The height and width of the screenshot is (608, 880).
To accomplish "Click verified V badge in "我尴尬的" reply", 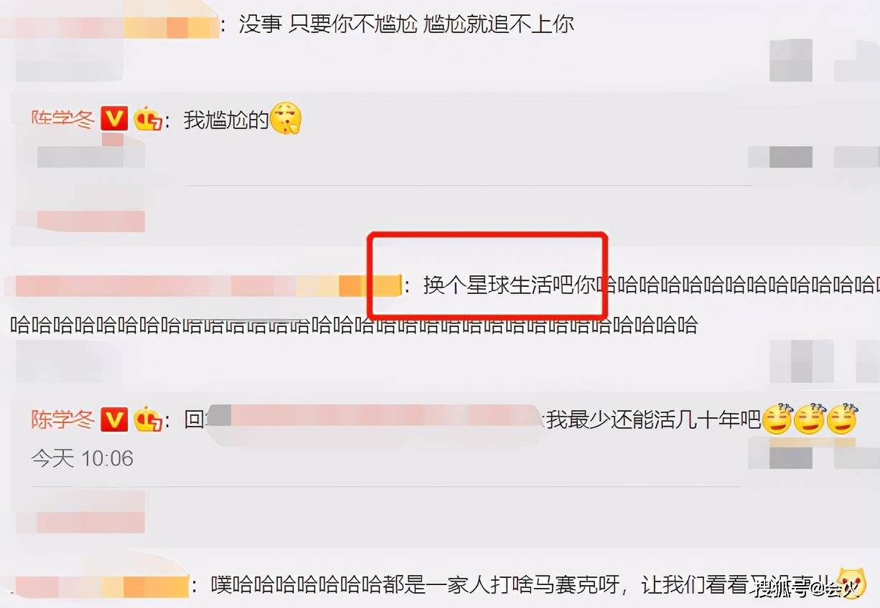I will [113, 119].
